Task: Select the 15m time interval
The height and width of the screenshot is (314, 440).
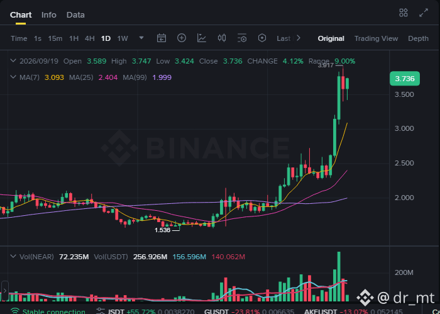Action: [x=55, y=38]
